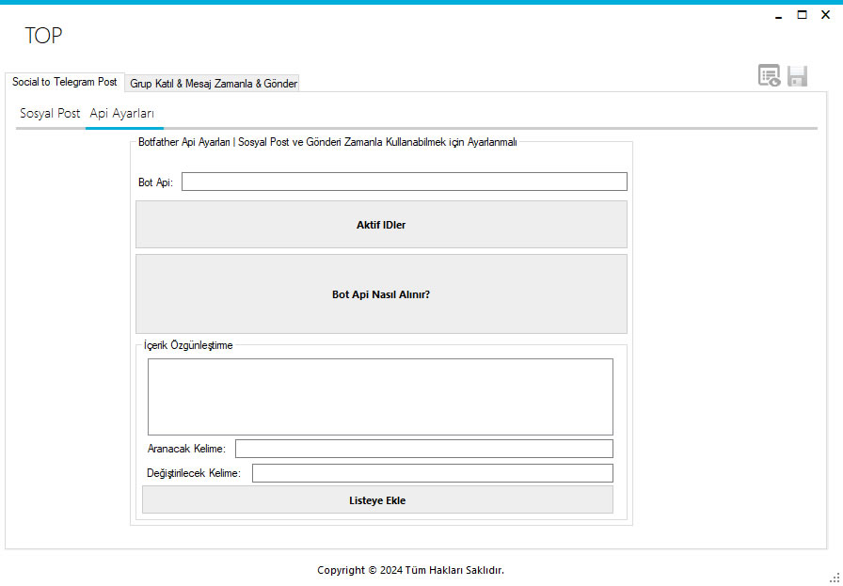Open Bot Api Nasıl Alınır? help button

pyautogui.click(x=381, y=294)
